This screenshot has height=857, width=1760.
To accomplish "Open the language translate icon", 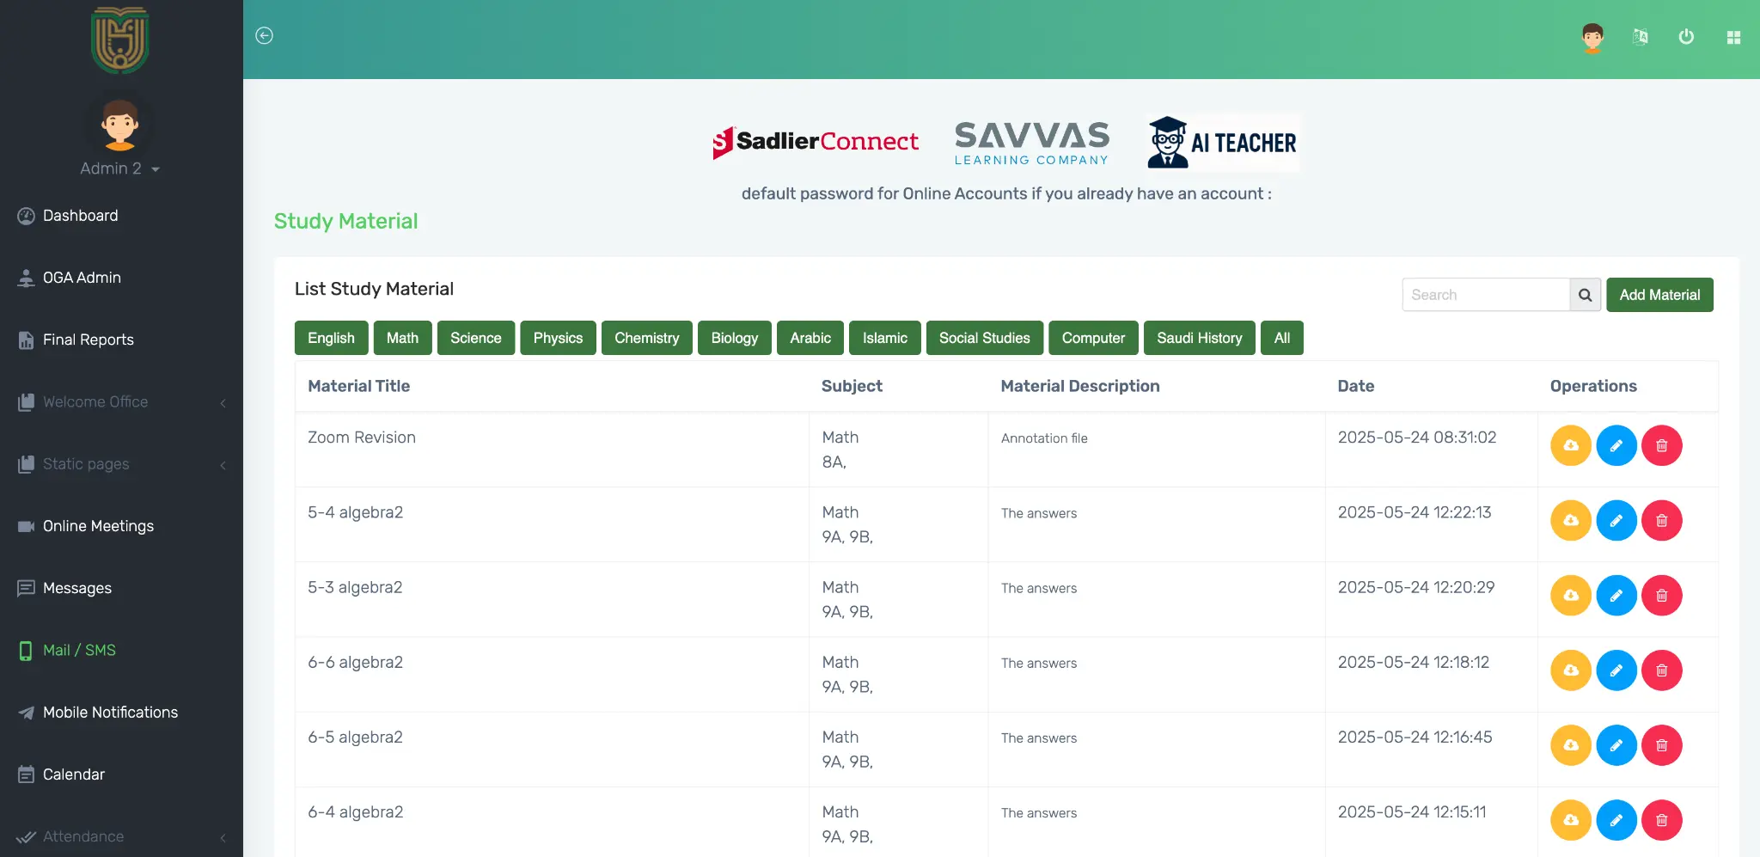I will (x=1640, y=37).
